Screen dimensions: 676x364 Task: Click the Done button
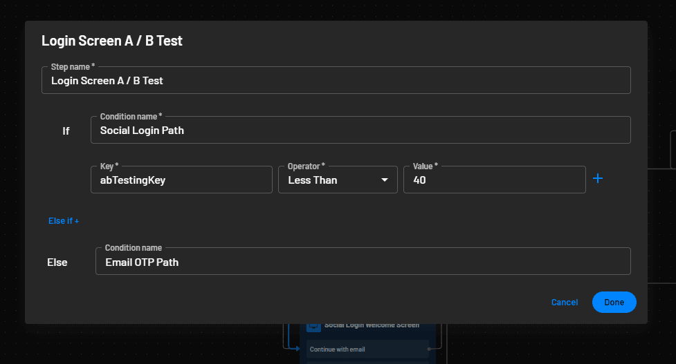click(614, 303)
